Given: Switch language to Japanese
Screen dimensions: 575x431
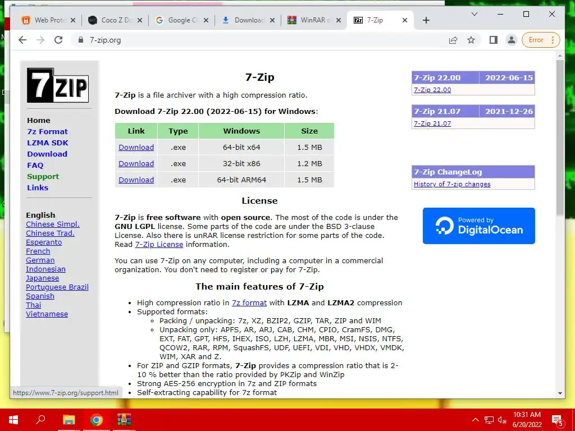Looking at the screenshot, I should pos(42,278).
